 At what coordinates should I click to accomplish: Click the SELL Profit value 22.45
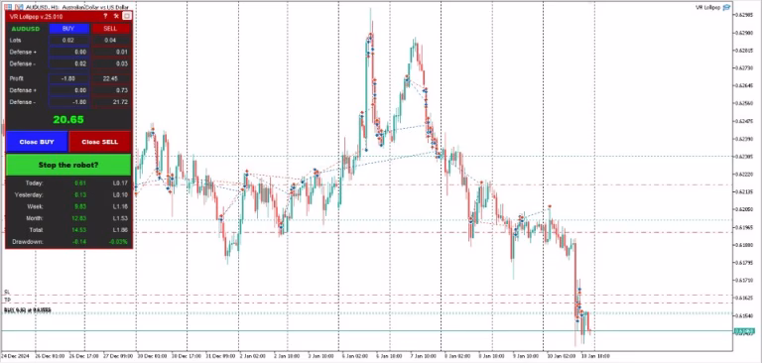click(x=111, y=78)
